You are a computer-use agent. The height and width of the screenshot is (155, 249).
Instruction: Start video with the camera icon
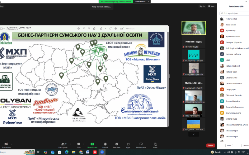[x=6, y=144]
